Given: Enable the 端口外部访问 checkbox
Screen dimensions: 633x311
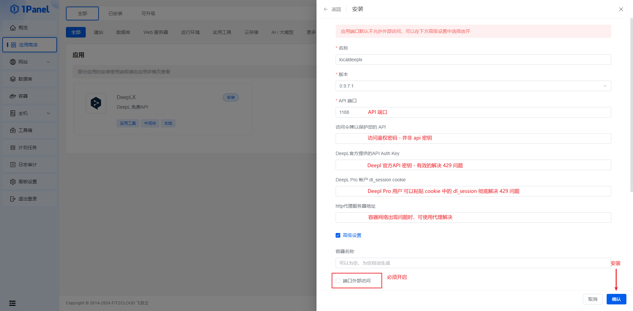Looking at the screenshot, I should point(338,281).
